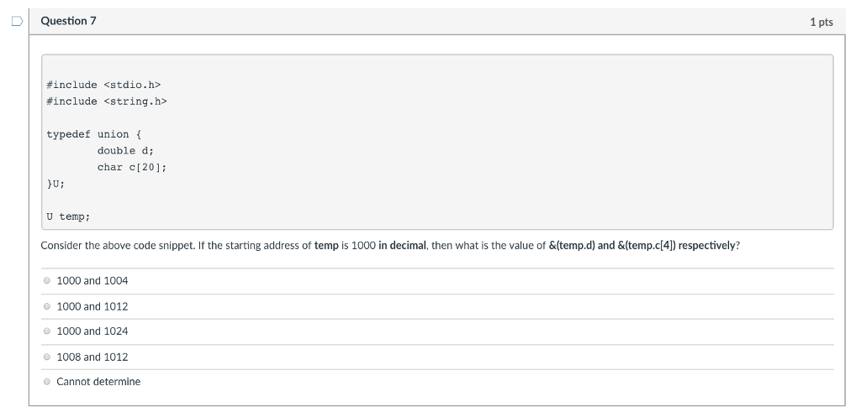
Task: Select the '1000 and 1004' answer radio button
Action: 47,280
